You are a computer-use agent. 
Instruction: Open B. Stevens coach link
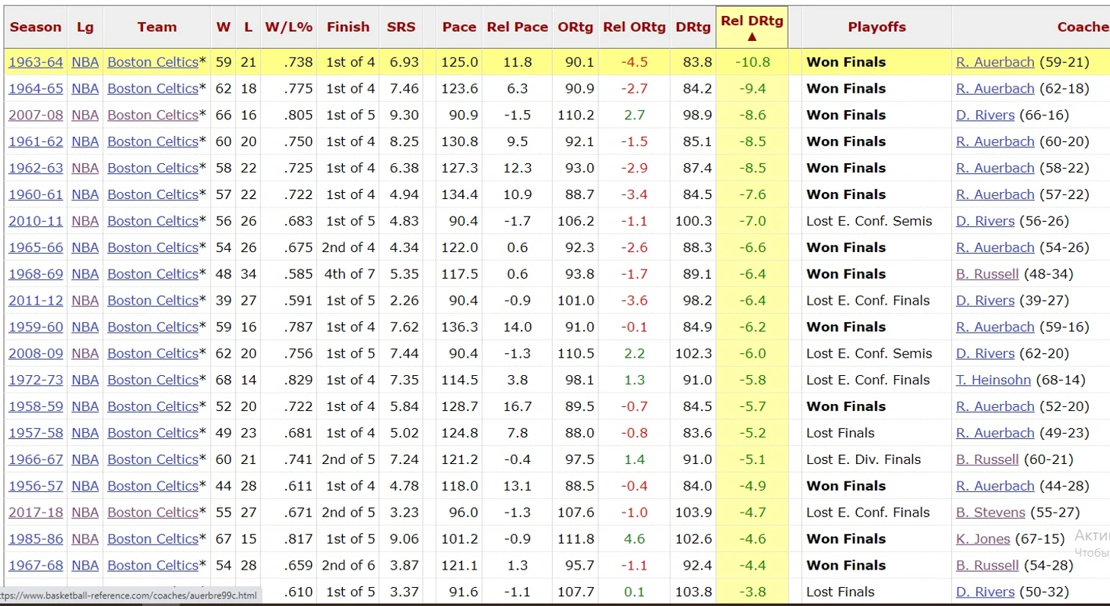pyautogui.click(x=991, y=513)
